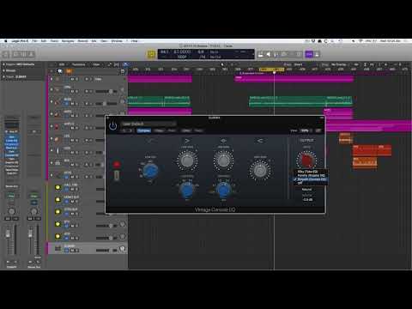The height and width of the screenshot is (309, 412).
Task: Open the plugin View size dropdown
Action: click(x=305, y=130)
